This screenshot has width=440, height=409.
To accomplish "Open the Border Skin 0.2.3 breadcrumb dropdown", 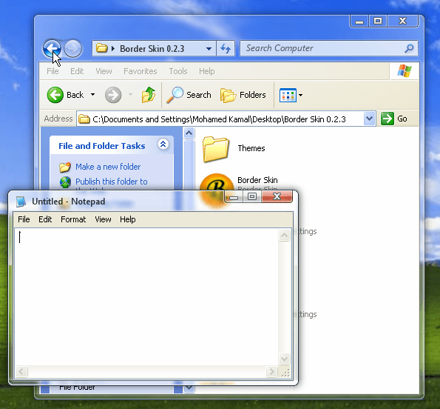I will (x=209, y=49).
